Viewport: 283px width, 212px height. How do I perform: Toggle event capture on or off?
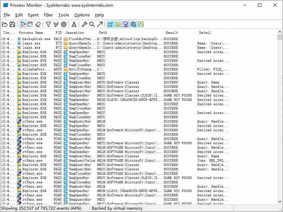[x=23, y=24]
